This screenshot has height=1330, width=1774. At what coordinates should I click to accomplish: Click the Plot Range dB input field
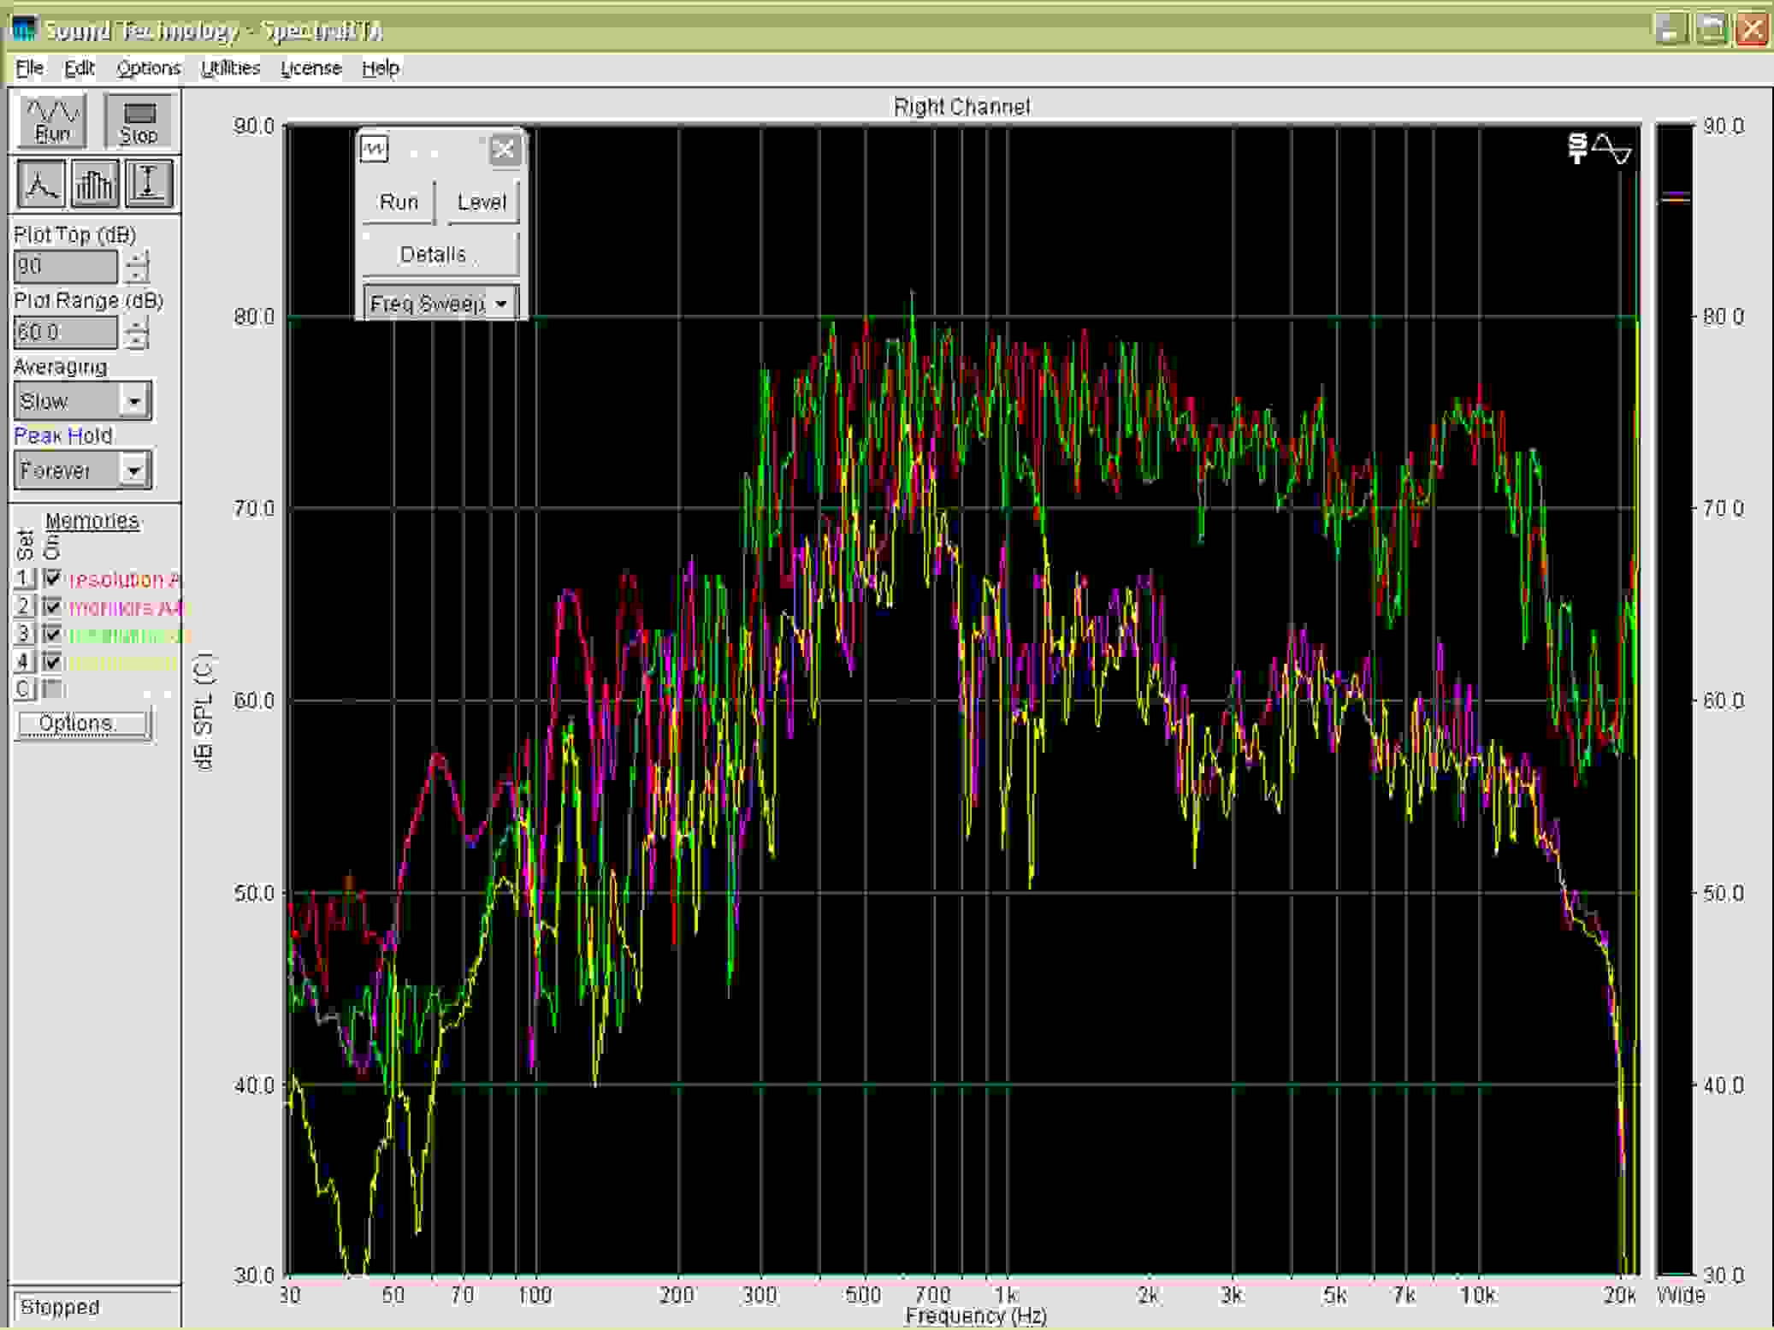click(x=65, y=333)
